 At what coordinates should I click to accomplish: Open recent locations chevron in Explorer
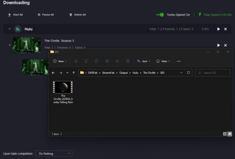[x=67, y=73]
